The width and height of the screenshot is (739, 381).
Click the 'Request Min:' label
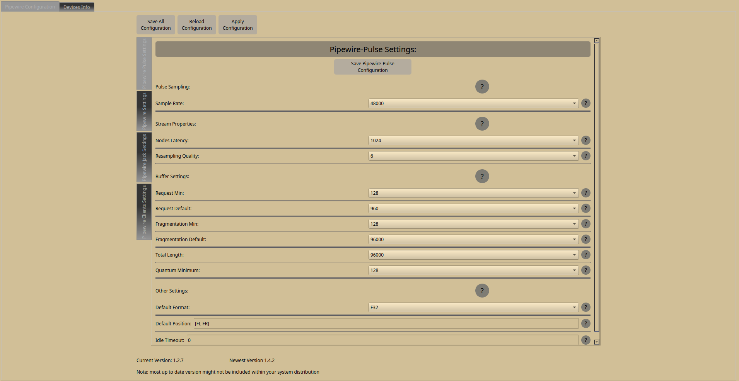click(170, 193)
